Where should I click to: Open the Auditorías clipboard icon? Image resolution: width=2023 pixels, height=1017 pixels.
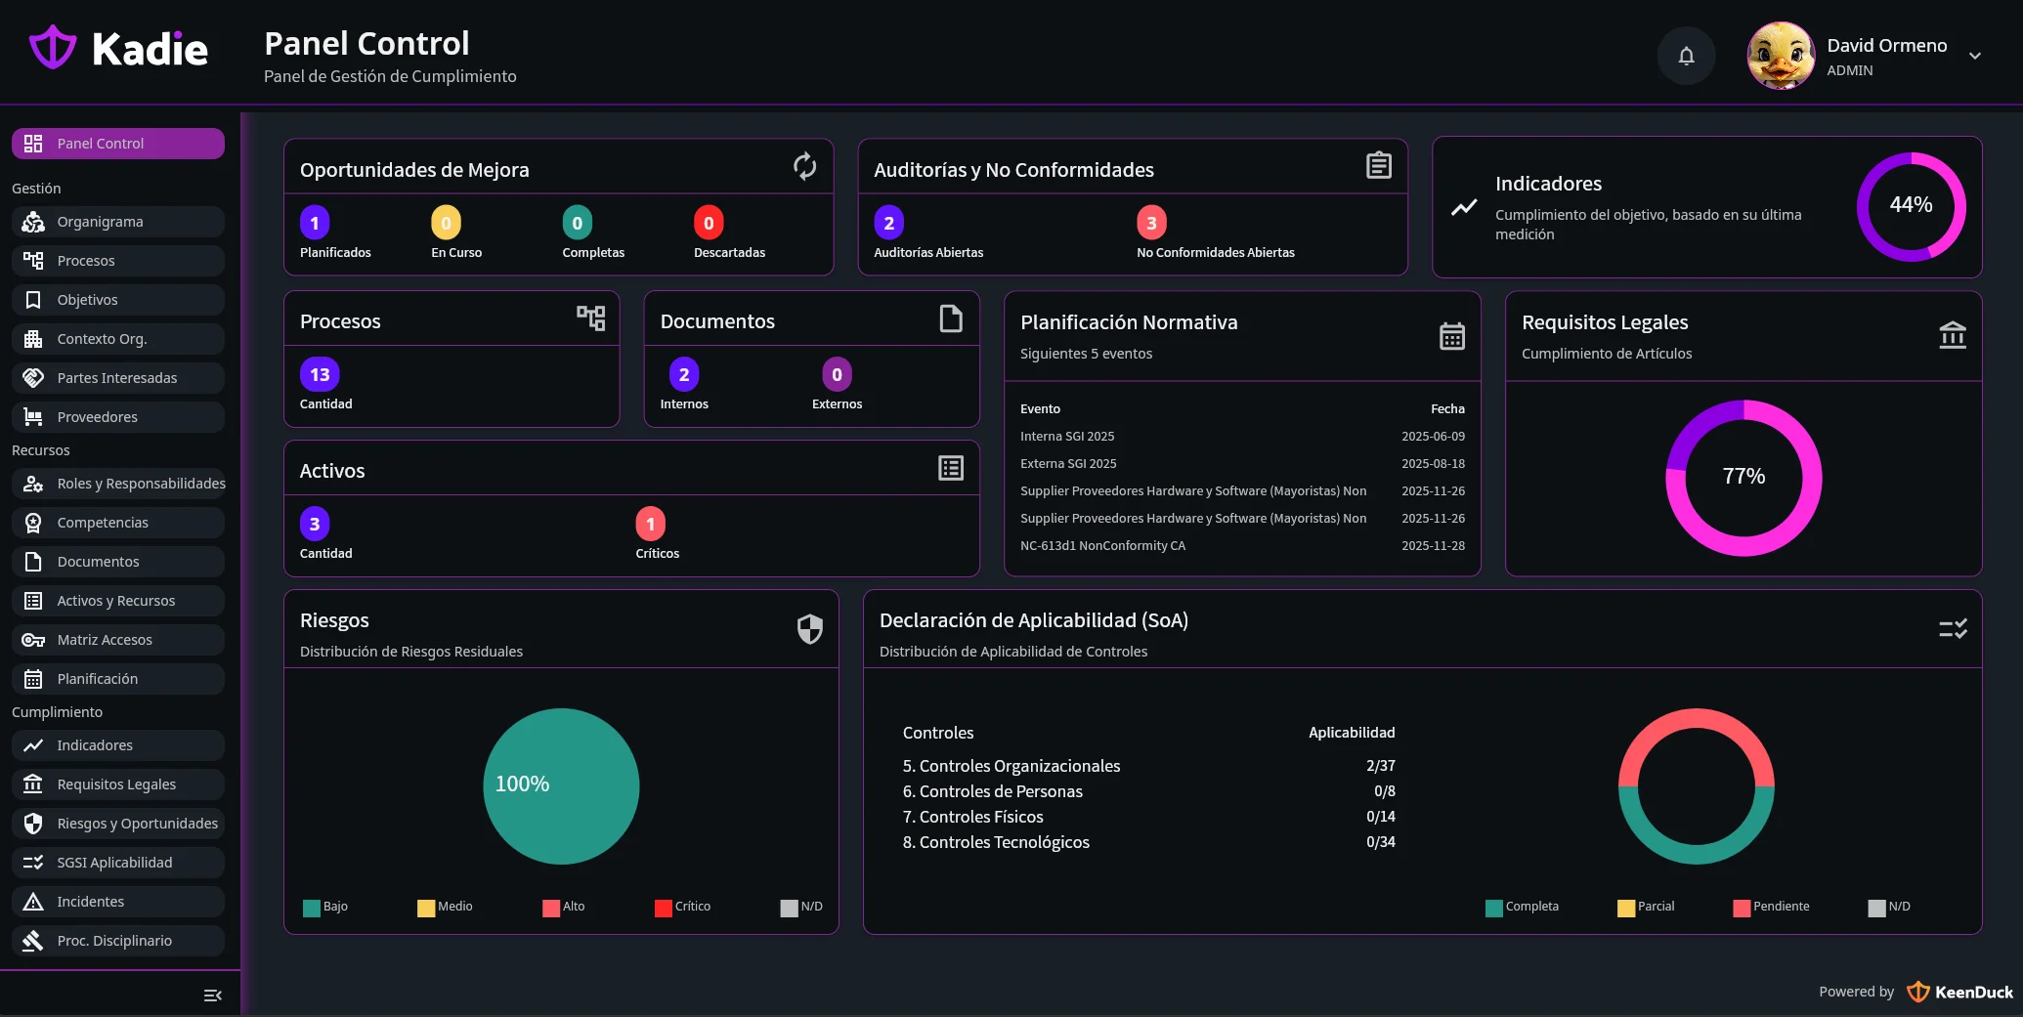(x=1378, y=165)
